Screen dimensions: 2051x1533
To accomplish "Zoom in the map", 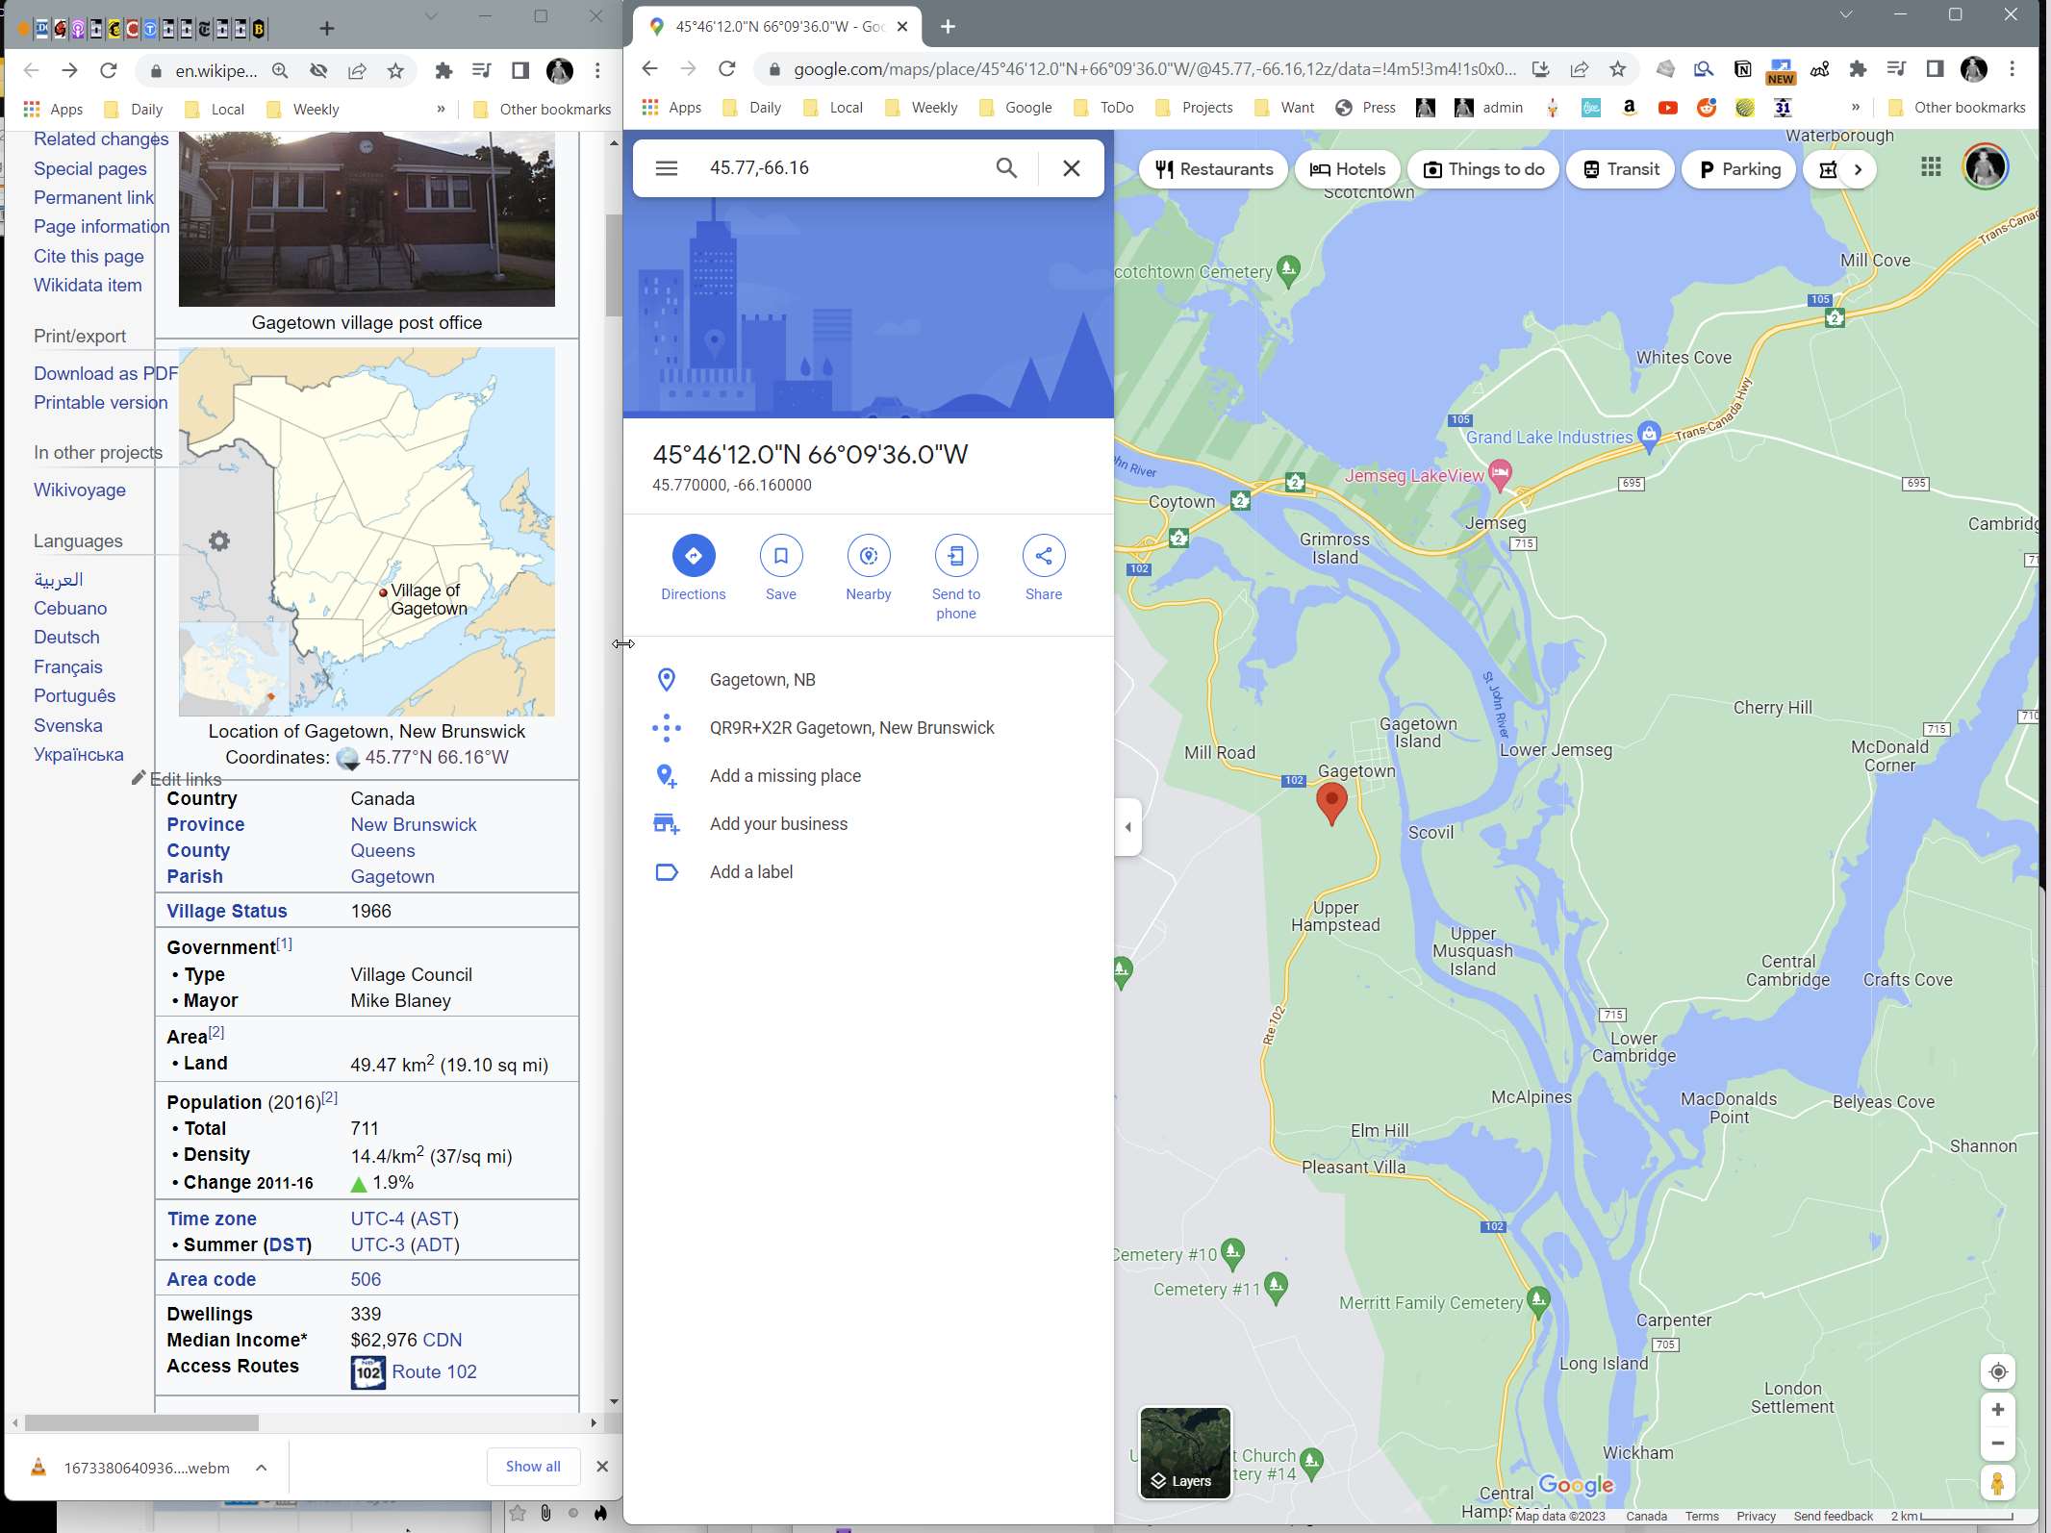I will (x=1997, y=1409).
